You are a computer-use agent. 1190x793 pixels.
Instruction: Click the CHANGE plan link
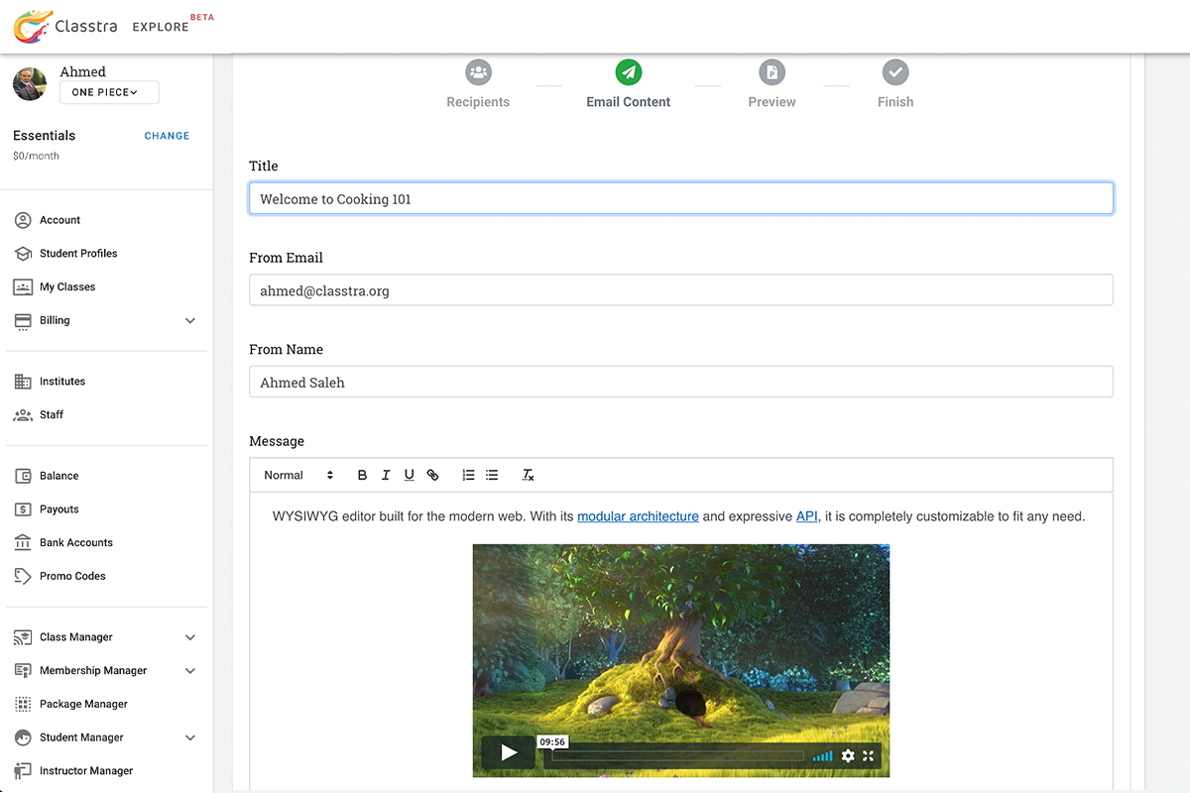pyautogui.click(x=167, y=136)
